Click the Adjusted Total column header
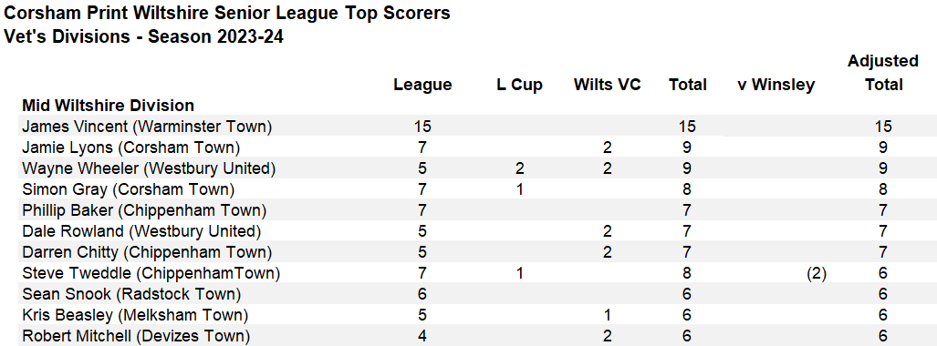 pos(883,73)
